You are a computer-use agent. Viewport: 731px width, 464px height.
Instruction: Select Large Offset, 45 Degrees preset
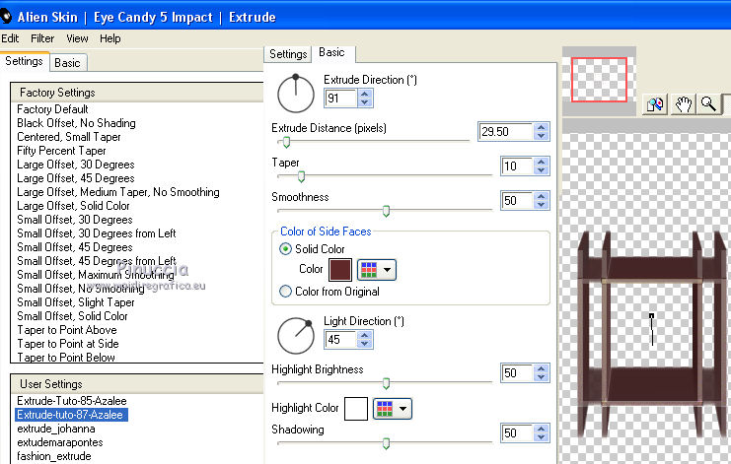click(x=76, y=178)
